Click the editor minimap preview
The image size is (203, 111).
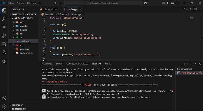point(192,17)
